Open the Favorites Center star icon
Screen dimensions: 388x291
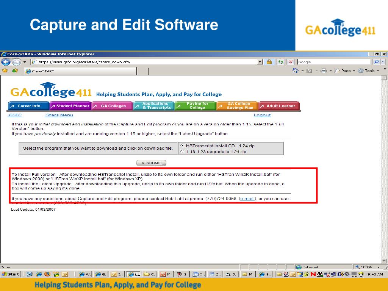click(x=5, y=70)
